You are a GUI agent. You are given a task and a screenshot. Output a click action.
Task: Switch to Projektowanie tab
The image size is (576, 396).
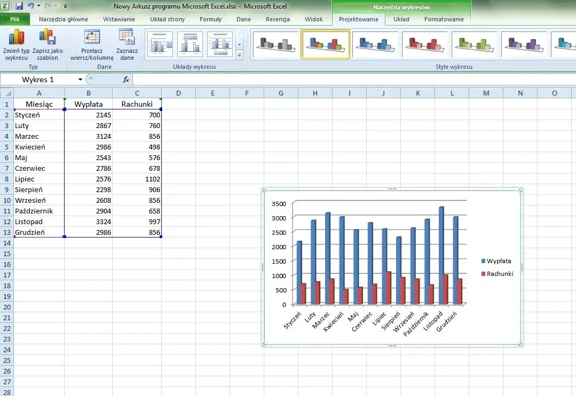358,19
